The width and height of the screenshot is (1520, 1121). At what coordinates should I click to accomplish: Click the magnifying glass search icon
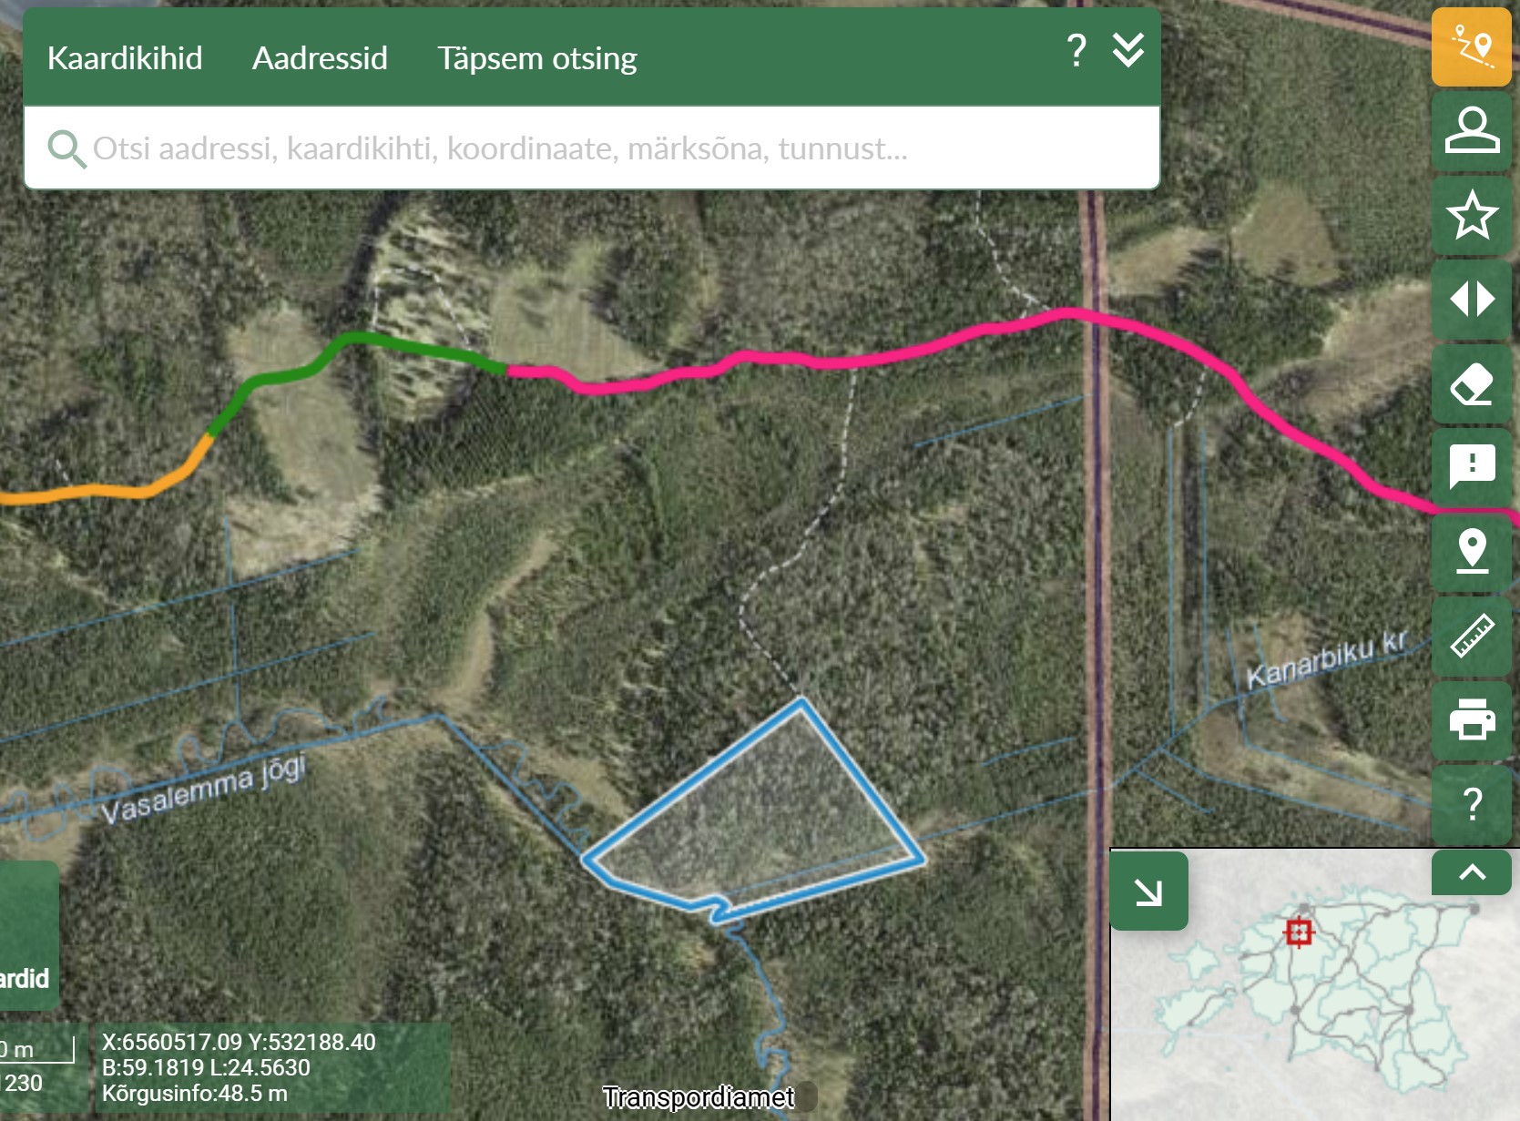pos(66,148)
